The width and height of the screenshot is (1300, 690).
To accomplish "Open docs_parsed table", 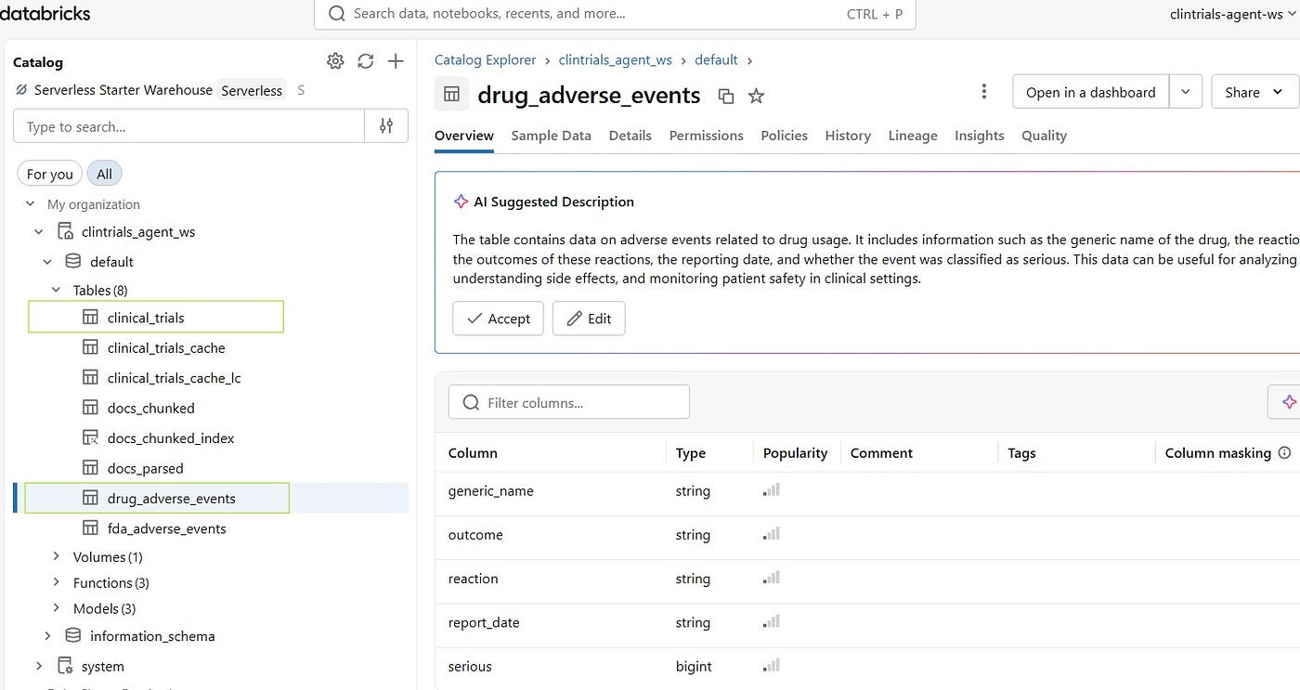I will tap(146, 468).
